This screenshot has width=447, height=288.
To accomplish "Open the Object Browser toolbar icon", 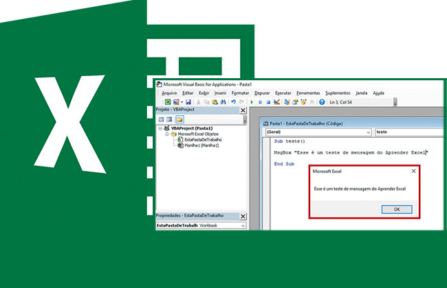I will point(303,101).
